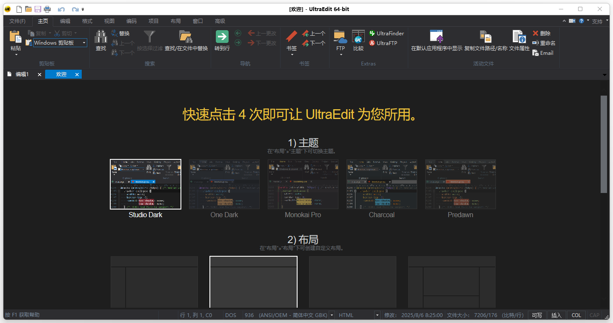The image size is (613, 323).
Task: Expand the Bookmark (书签) dropdown arrow
Action: click(x=292, y=54)
